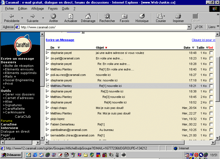Viewport: 220px width, 159px height.
Task: Click message arrow icon for poil-au-nez@caramail.com
Action: pos(48,75)
